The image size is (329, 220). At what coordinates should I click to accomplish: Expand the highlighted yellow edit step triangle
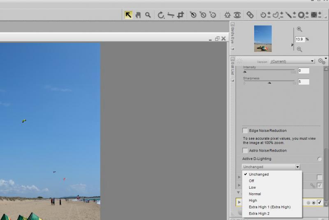click(239, 202)
